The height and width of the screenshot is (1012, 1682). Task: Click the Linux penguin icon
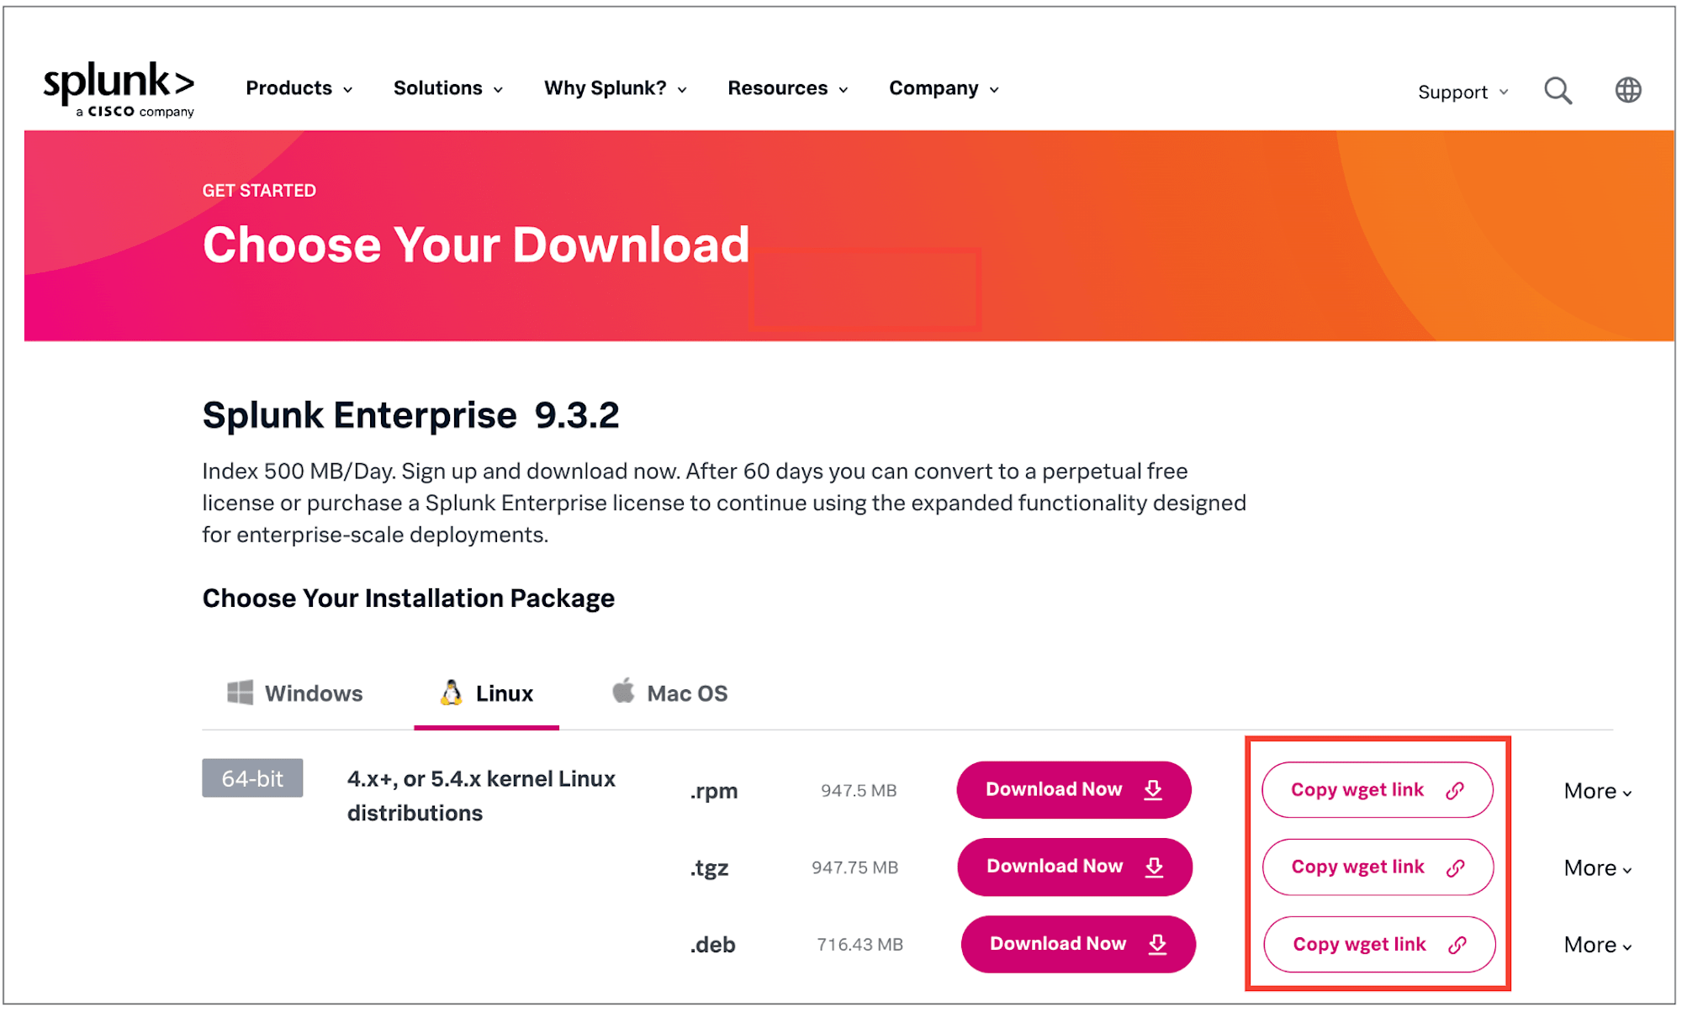tap(452, 693)
